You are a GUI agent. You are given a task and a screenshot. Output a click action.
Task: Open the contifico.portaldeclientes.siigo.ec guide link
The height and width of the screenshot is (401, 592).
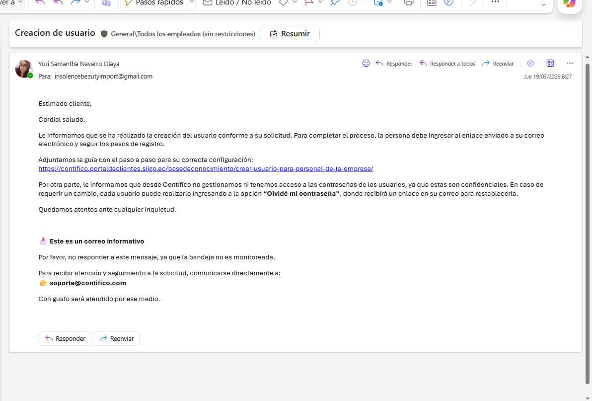206,169
